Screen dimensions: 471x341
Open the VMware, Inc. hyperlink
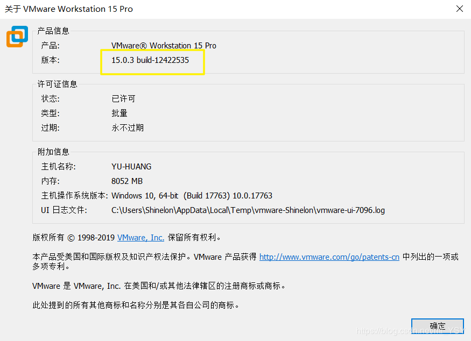click(140, 237)
